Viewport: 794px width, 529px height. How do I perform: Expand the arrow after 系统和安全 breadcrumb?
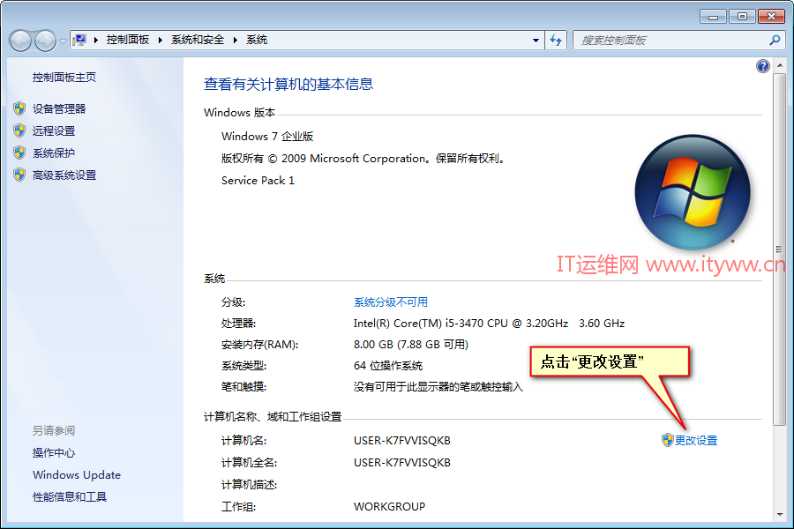235,40
